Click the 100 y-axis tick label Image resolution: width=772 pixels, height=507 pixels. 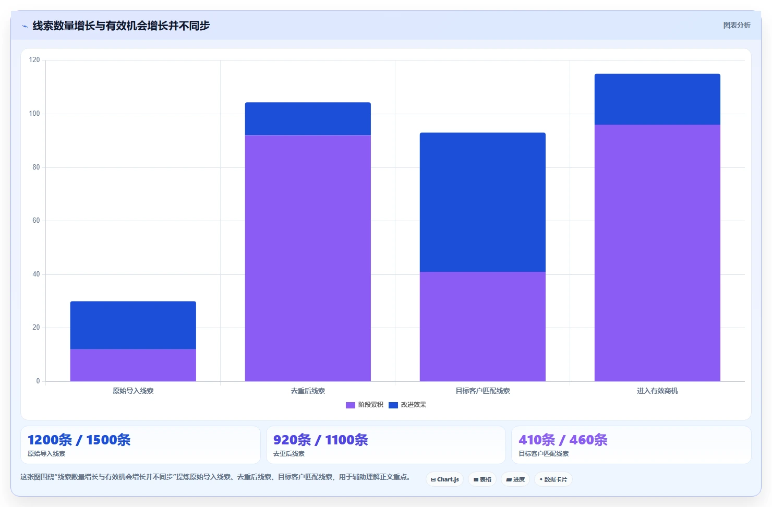coord(34,114)
